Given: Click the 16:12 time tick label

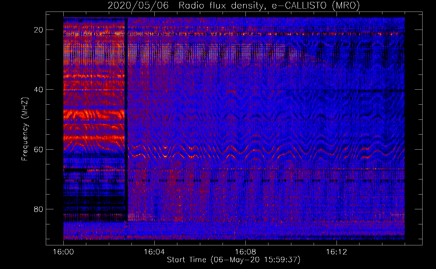Looking at the screenshot, I should click(x=336, y=252).
